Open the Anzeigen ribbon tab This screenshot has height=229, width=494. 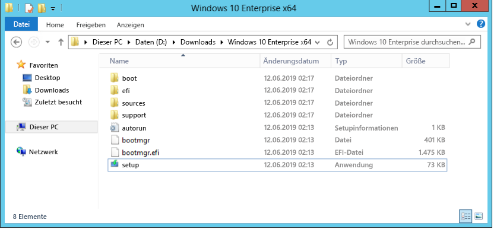(131, 25)
